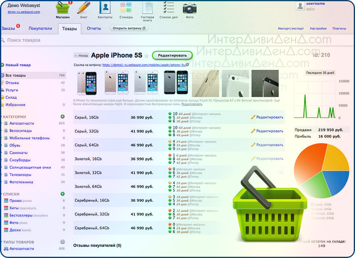Open the Гостевая книга app icon
Screen dimensions: 355x258
tap(147, 8)
